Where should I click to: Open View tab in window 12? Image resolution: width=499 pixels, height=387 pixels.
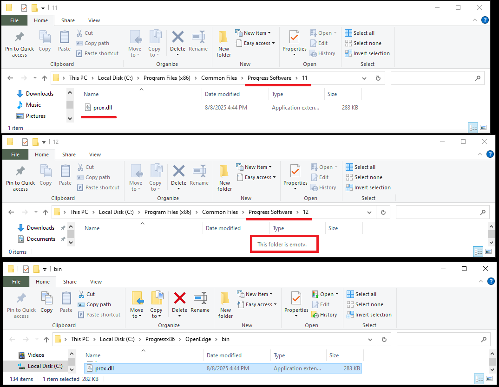[95, 155]
